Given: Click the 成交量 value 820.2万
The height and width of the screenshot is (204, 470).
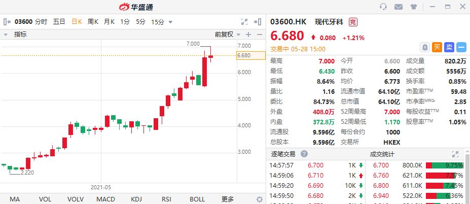Looking at the screenshot, I should click(x=455, y=61).
